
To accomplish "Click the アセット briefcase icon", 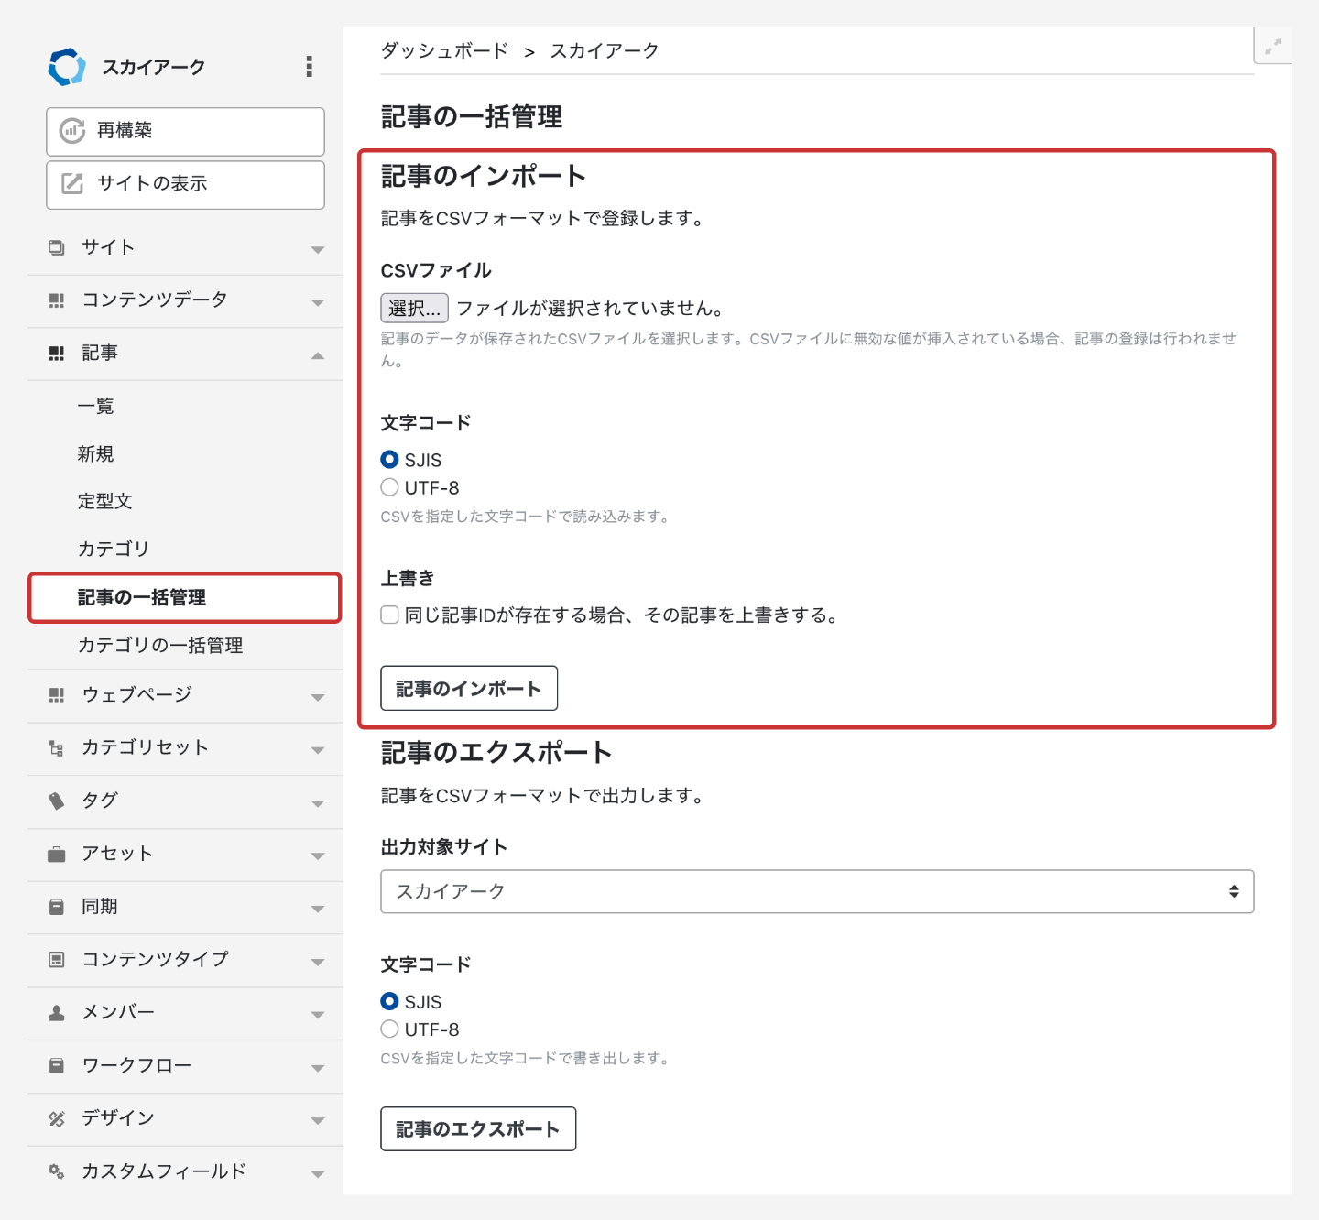I will click(57, 855).
